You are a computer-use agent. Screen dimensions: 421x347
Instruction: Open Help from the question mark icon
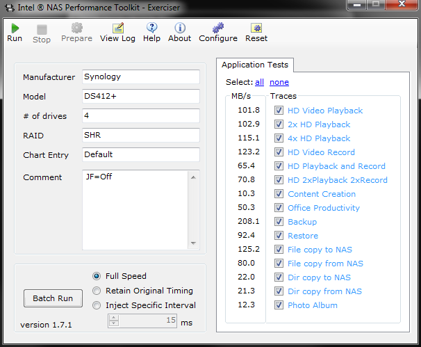tap(151, 28)
